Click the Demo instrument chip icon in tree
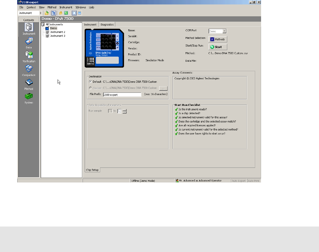This screenshot has height=252, width=319. [47, 28]
